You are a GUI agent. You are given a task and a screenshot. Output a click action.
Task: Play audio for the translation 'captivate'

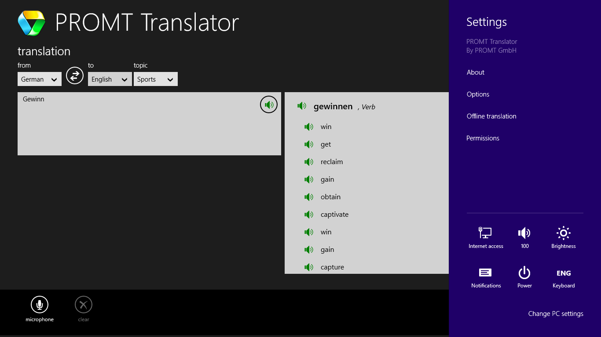pyautogui.click(x=309, y=215)
